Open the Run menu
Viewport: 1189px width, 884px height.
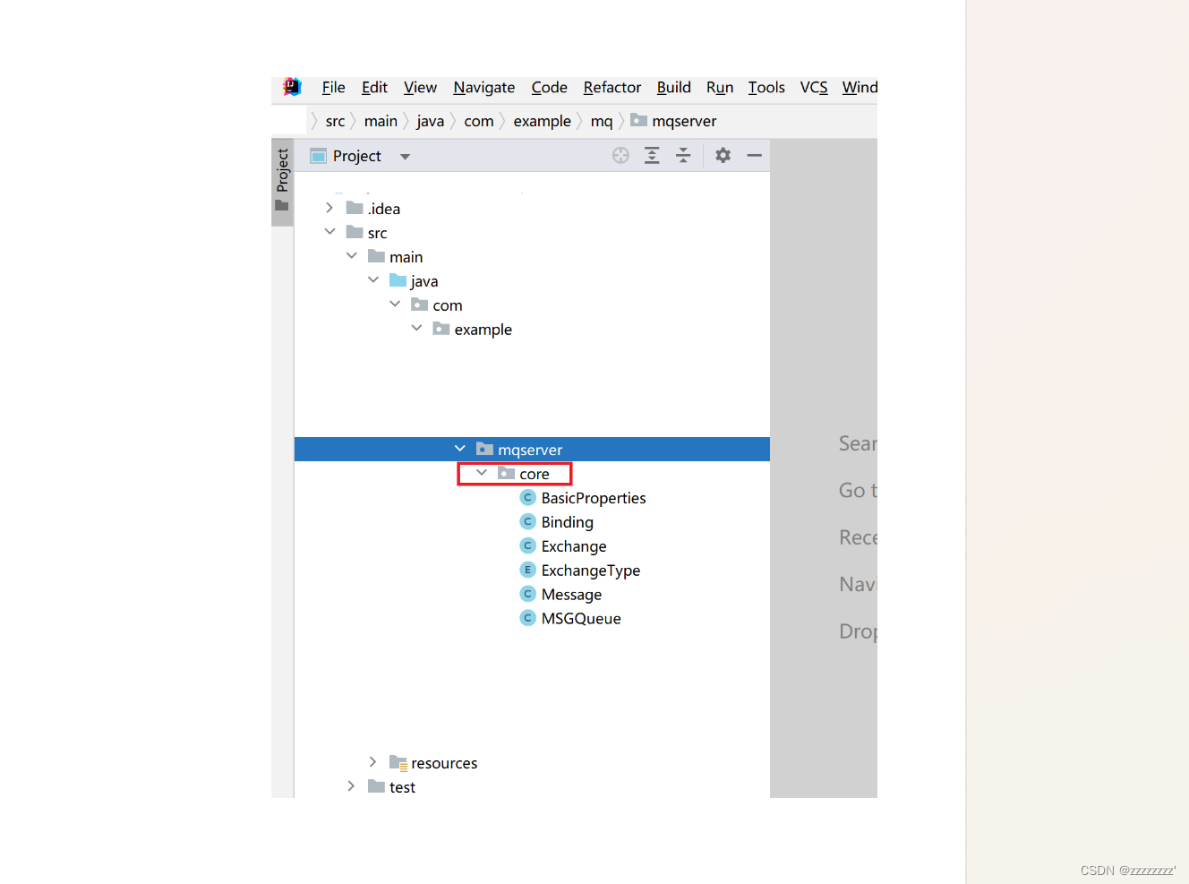(720, 87)
